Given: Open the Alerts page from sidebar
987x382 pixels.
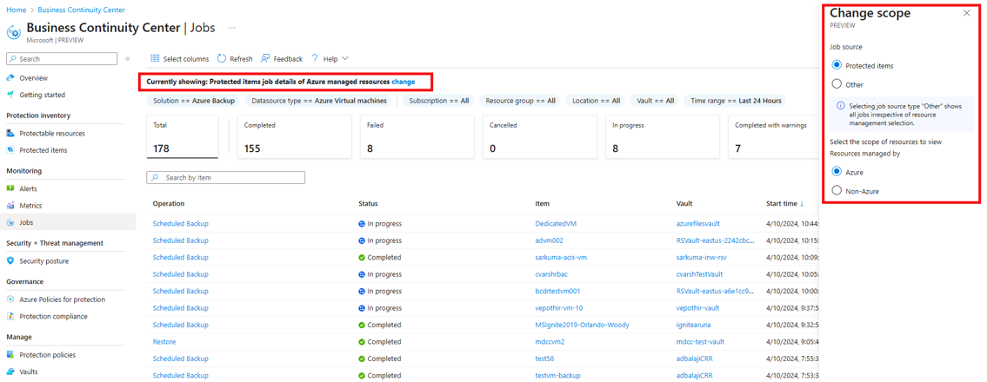Looking at the screenshot, I should (x=28, y=188).
